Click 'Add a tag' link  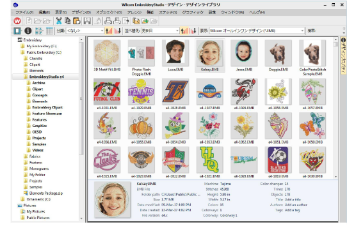pyautogui.click(x=292, y=210)
